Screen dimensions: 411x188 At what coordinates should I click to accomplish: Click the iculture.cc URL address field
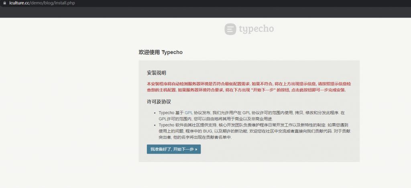[x=42, y=3]
